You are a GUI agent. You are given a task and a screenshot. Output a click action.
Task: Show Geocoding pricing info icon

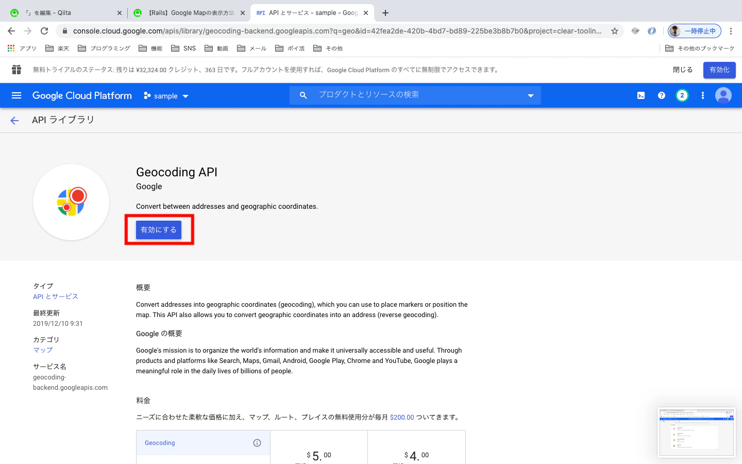click(257, 443)
